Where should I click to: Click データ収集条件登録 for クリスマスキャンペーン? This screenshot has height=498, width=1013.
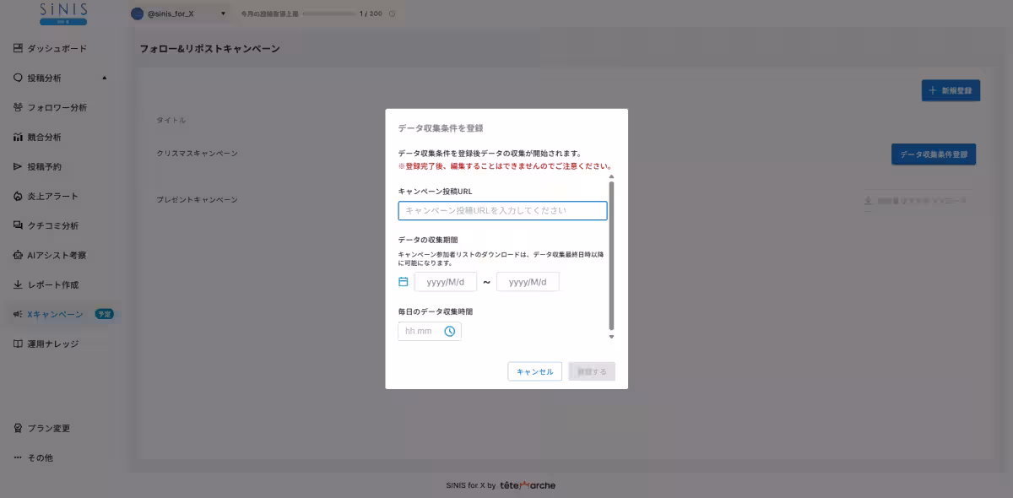[x=934, y=154]
